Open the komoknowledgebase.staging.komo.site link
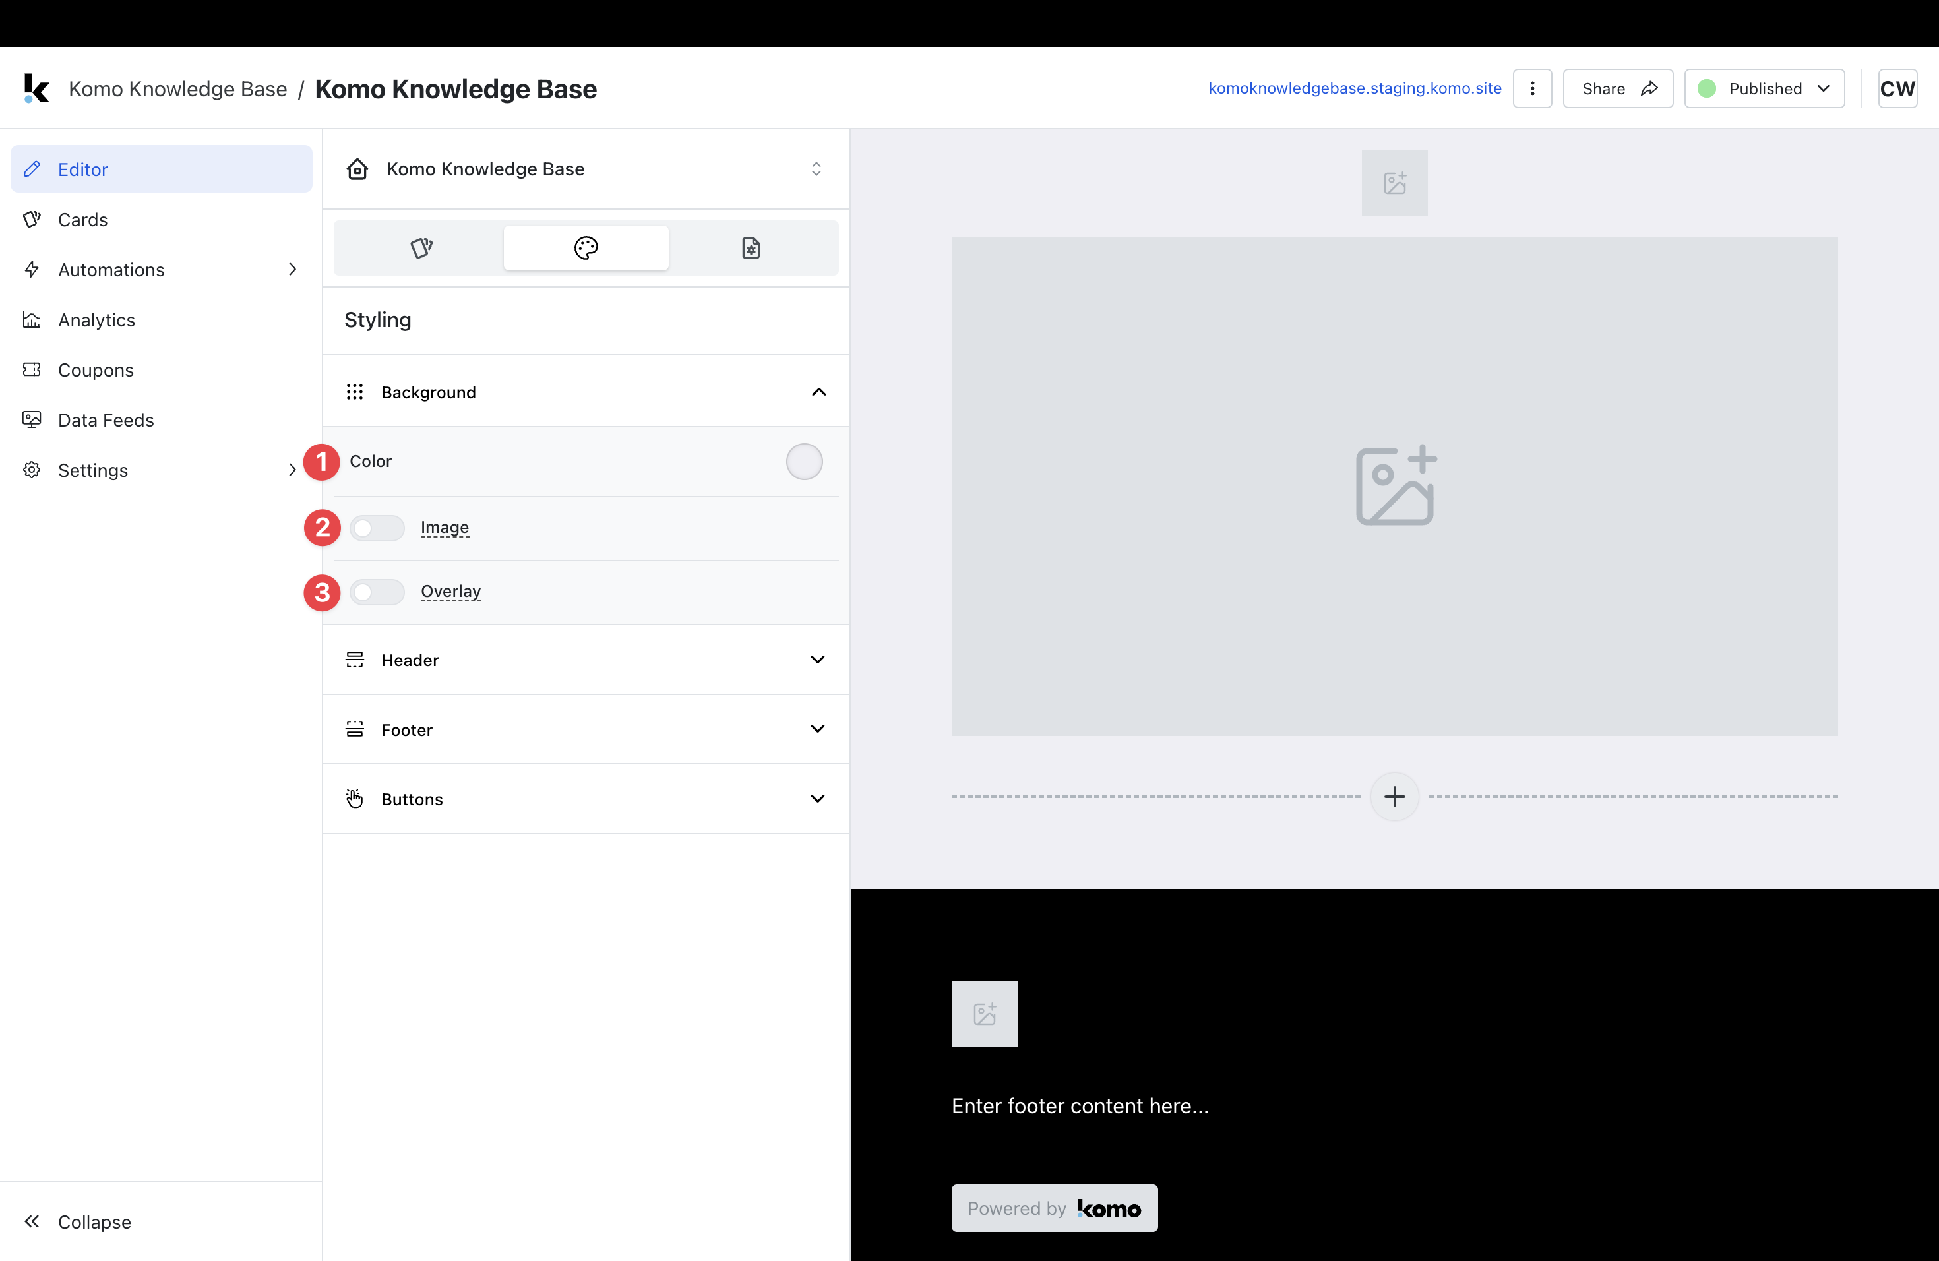Screen dimensions: 1939x1261 (1354, 89)
